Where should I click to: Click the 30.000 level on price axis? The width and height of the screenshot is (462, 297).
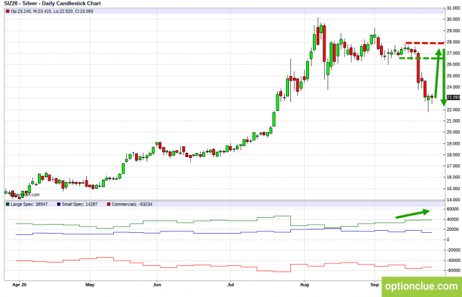click(452, 20)
